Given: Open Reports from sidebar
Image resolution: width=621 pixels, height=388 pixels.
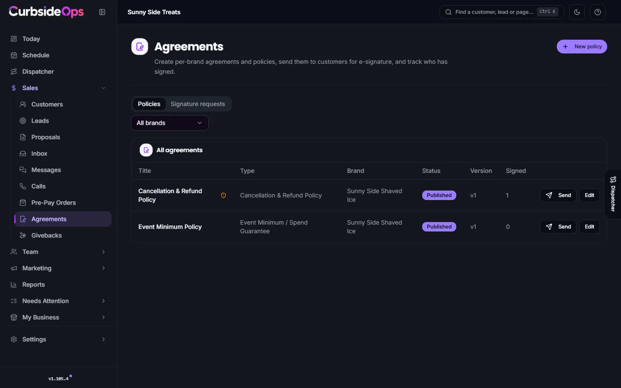Looking at the screenshot, I should (58, 285).
